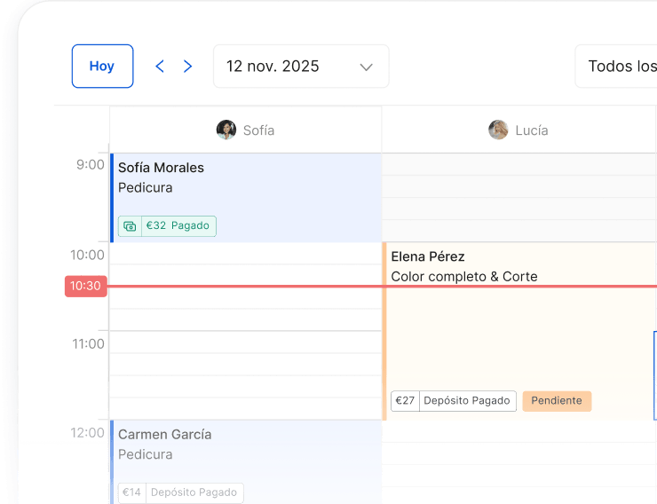Click Depósito Pagado label on Carmen's appointment

point(194,492)
